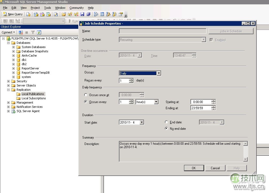Open the Connect dropdown in Object Explorer
The image size is (269, 193).
8,32
